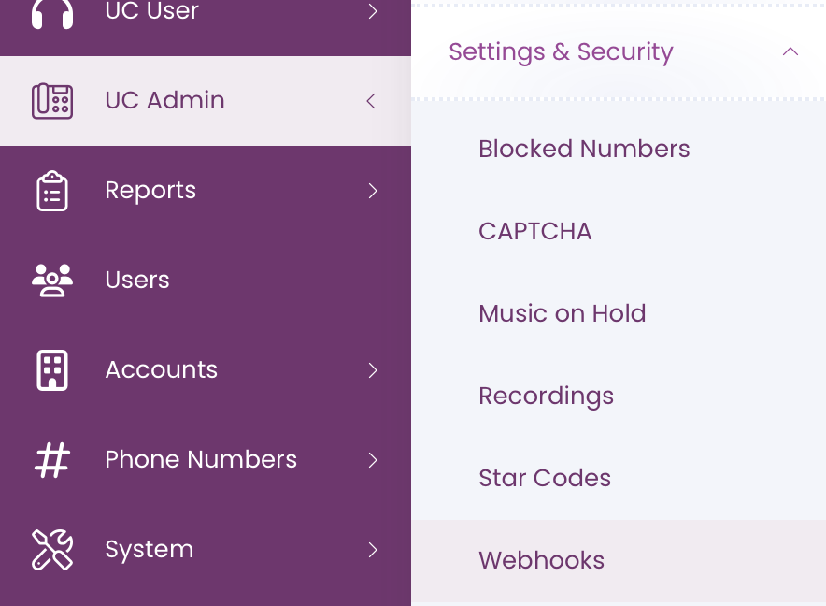Click the Accounts building icon

pyautogui.click(x=52, y=370)
